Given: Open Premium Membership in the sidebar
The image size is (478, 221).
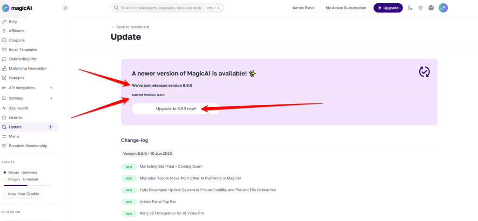Looking at the screenshot, I should coord(29,146).
